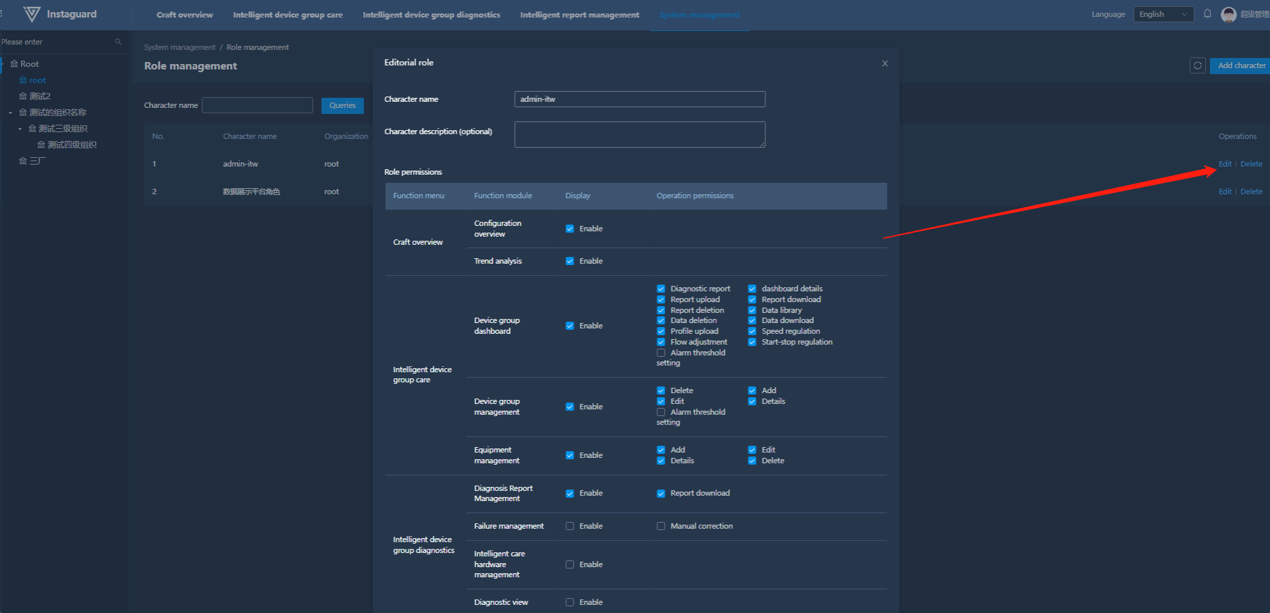Image resolution: width=1270 pixels, height=613 pixels.
Task: Click the Instaguard logo icon
Action: [32, 14]
